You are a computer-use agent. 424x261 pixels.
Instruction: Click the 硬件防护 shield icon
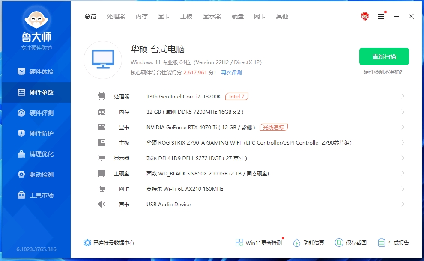tap(21, 133)
